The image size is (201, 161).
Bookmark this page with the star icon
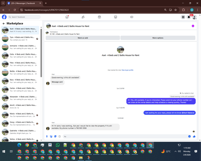click(176, 10)
